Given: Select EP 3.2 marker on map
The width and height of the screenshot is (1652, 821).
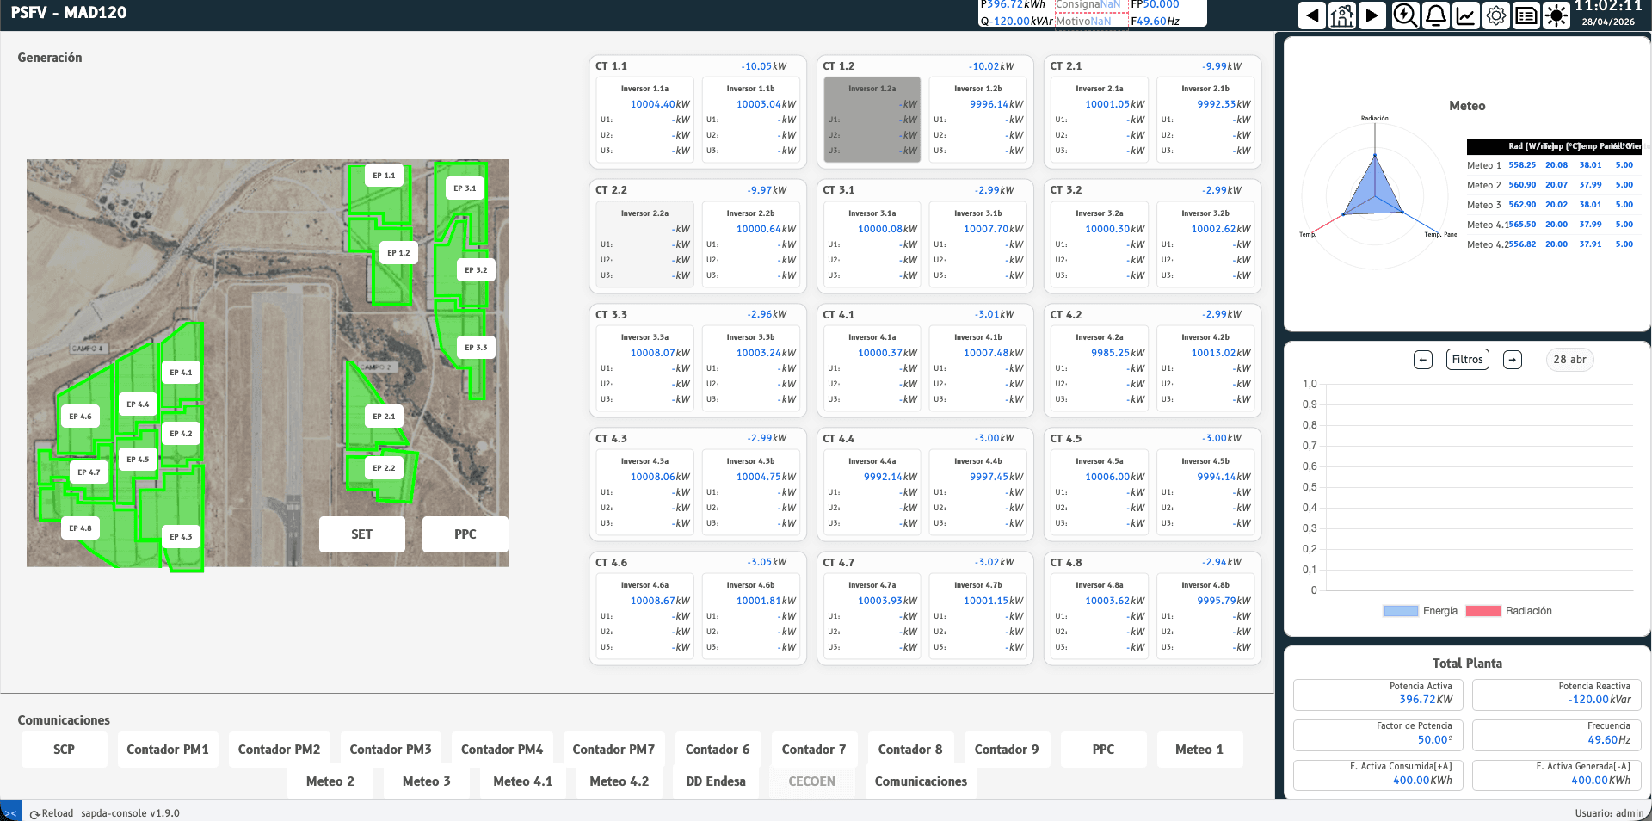Looking at the screenshot, I should [x=476, y=270].
